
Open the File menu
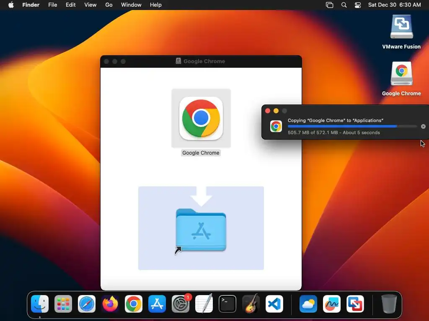point(52,5)
